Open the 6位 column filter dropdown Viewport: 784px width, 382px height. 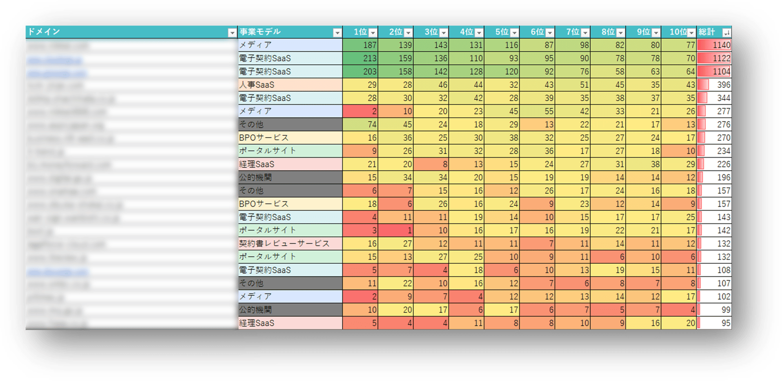550,33
